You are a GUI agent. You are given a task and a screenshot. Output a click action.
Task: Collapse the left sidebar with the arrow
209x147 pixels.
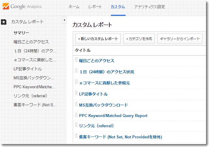(64, 20)
